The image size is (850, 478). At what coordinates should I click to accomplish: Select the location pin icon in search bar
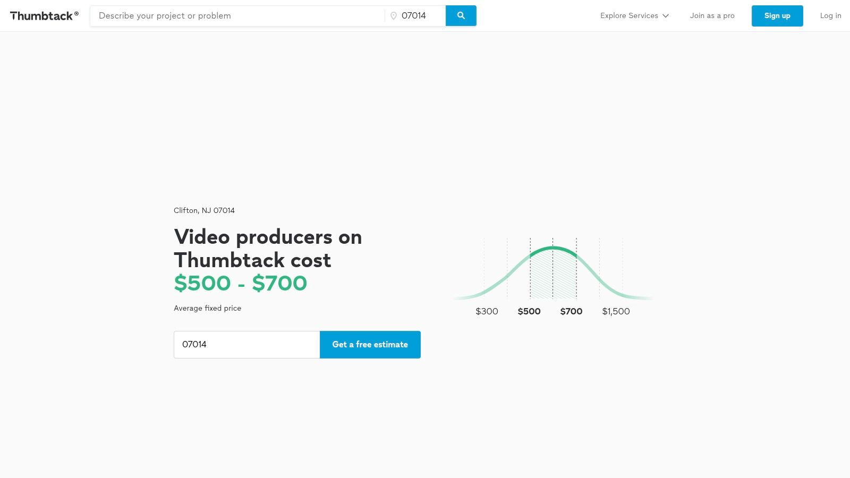(x=393, y=15)
